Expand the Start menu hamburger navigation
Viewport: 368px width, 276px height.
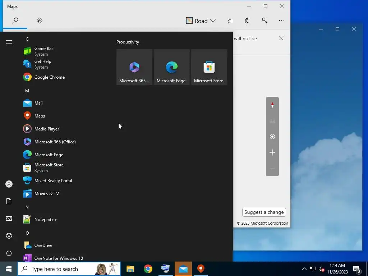pyautogui.click(x=9, y=42)
